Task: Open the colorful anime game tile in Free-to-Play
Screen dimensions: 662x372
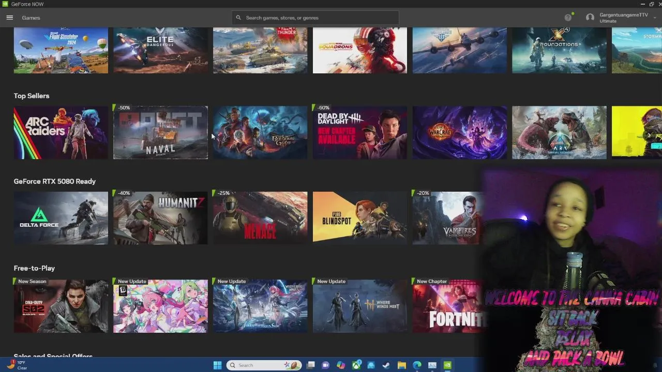Action: point(160,306)
